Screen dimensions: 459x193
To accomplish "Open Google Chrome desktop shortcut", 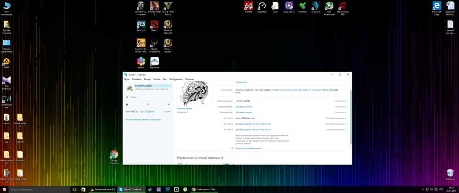I will coord(114,155).
